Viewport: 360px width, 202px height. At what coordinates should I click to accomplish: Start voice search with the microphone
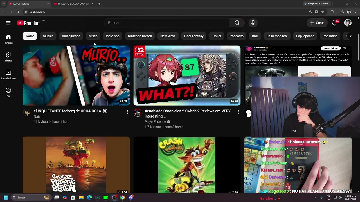[253, 23]
